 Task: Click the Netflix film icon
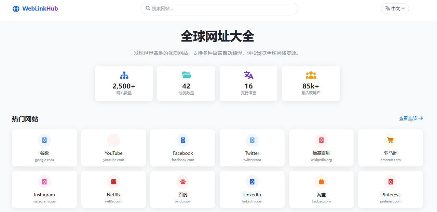pyautogui.click(x=113, y=181)
